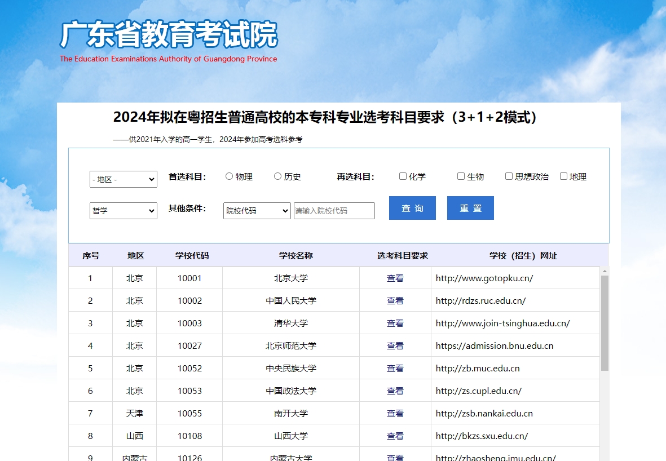
Task: Click the school code input field
Action: pos(334,210)
